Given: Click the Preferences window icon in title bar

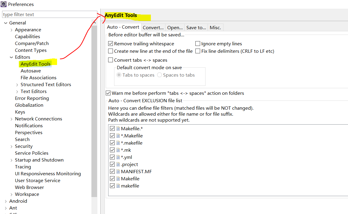Looking at the screenshot, I should click(x=4, y=4).
